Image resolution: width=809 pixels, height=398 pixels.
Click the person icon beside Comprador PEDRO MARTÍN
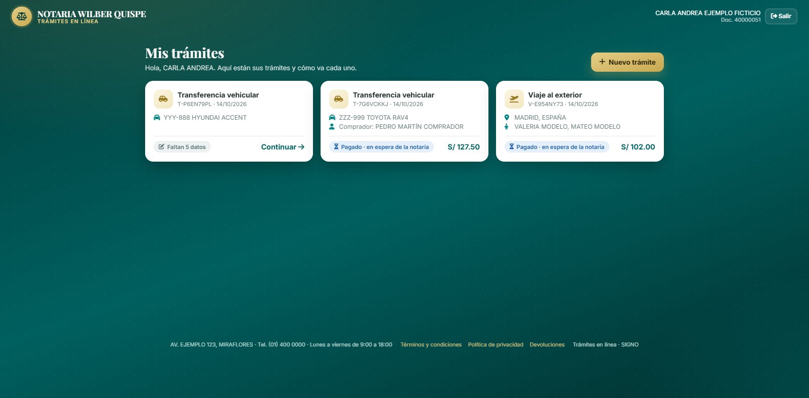(332, 127)
